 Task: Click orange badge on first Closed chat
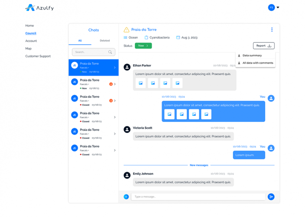coord(111,101)
